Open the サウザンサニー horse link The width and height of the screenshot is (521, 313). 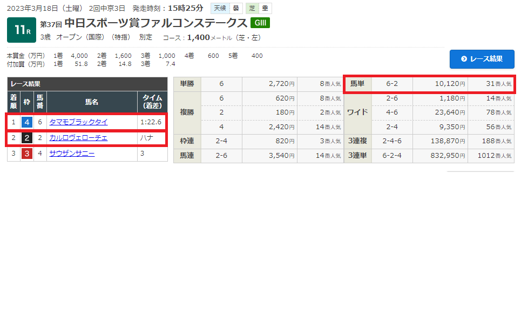[x=72, y=154]
